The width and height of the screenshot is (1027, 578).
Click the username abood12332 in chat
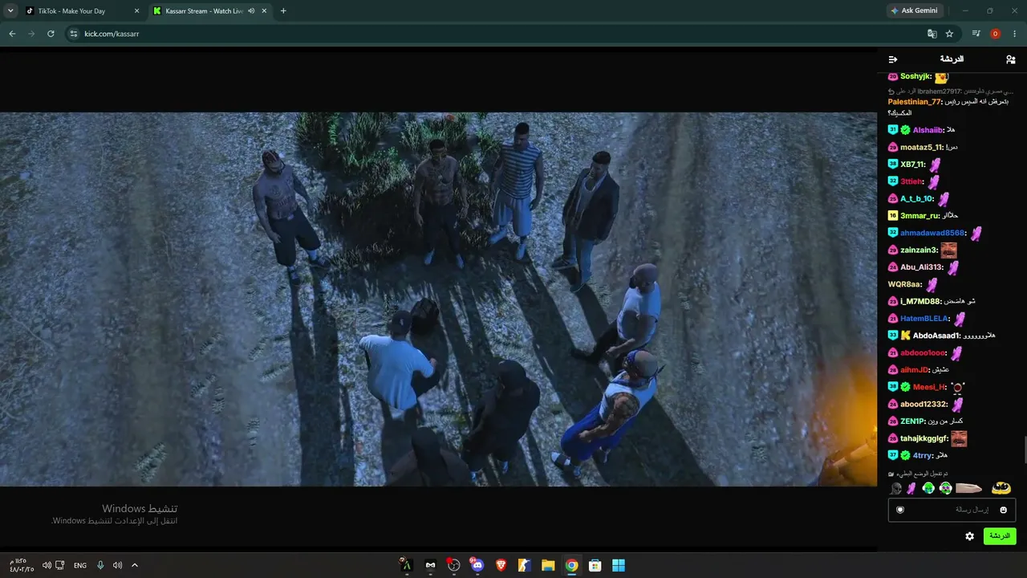[923, 405]
